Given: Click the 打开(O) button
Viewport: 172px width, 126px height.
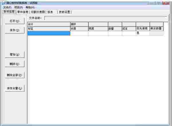Looking at the screenshot, I should click(15, 21).
